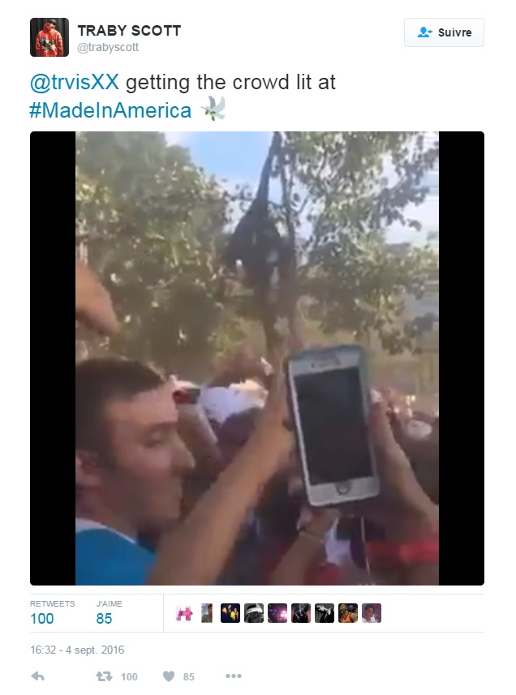This screenshot has height=695, width=516.
Task: Open the @trvisXX mention link
Action: pos(75,82)
